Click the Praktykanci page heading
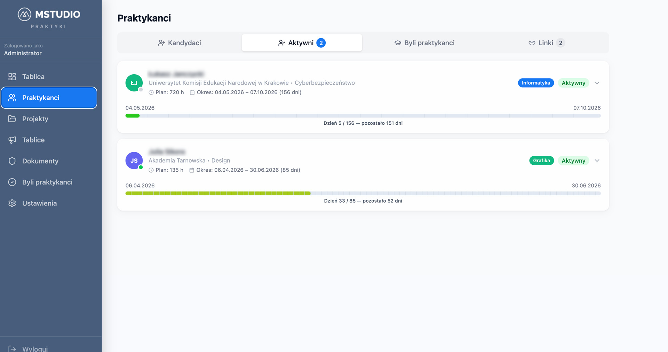This screenshot has width=668, height=352. click(x=144, y=18)
